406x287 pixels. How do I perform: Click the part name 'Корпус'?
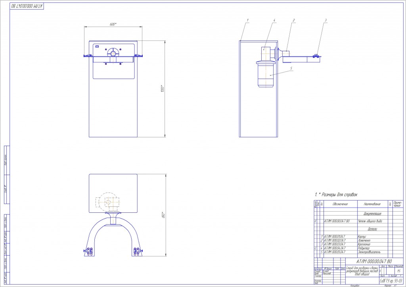click(x=362, y=237)
